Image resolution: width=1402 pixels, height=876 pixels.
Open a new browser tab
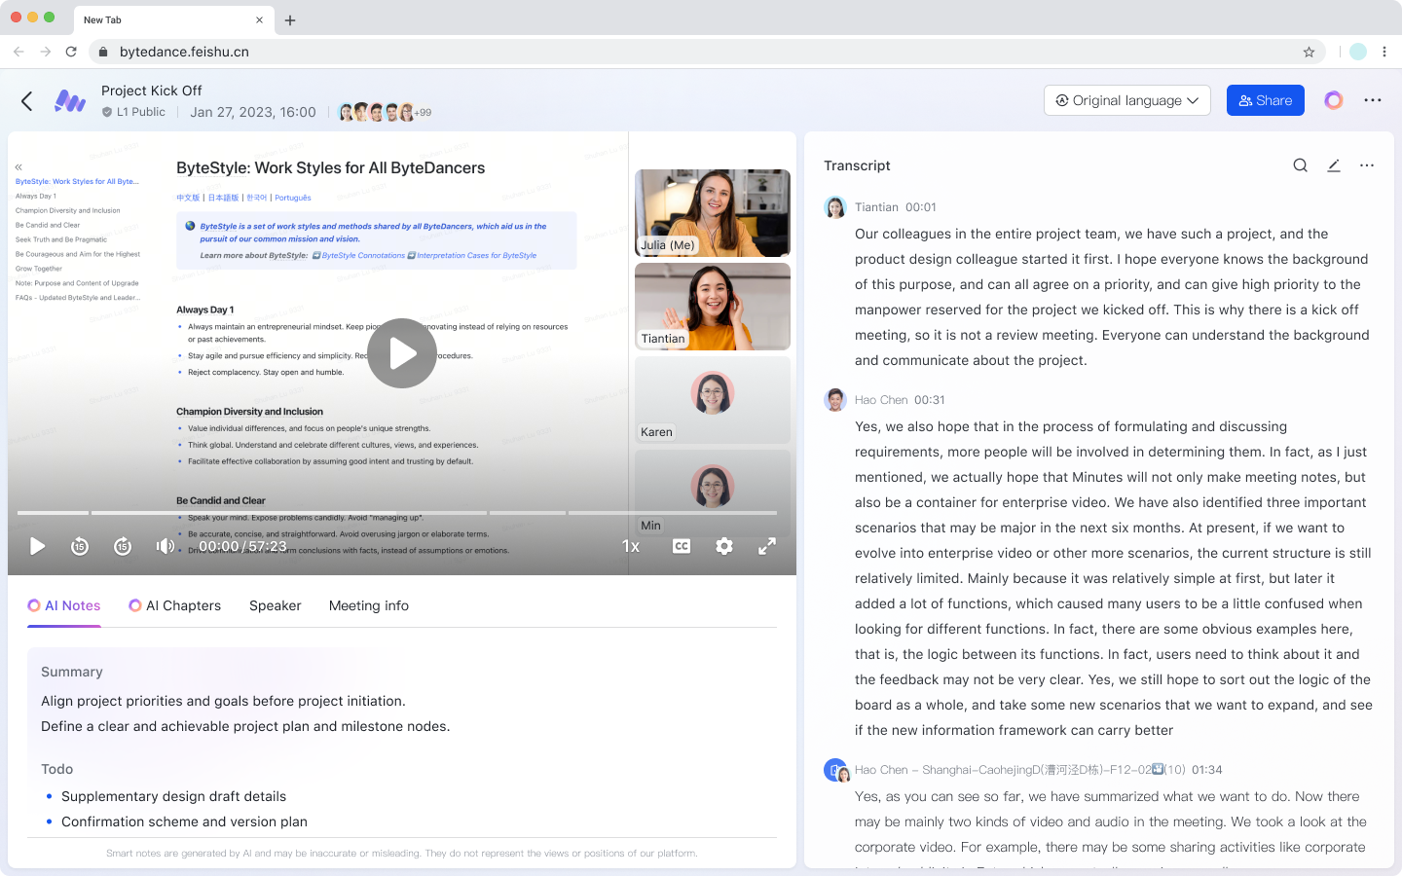pos(290,19)
